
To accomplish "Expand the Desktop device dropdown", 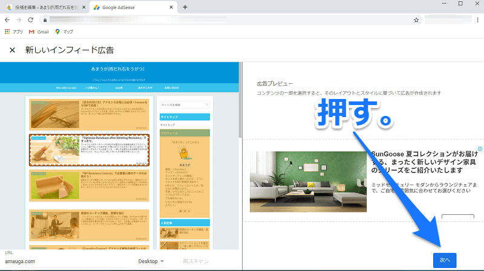I will click(151, 261).
